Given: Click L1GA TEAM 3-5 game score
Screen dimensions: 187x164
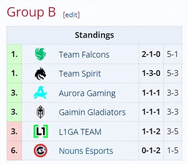Looking at the screenshot, I should click(173, 131).
